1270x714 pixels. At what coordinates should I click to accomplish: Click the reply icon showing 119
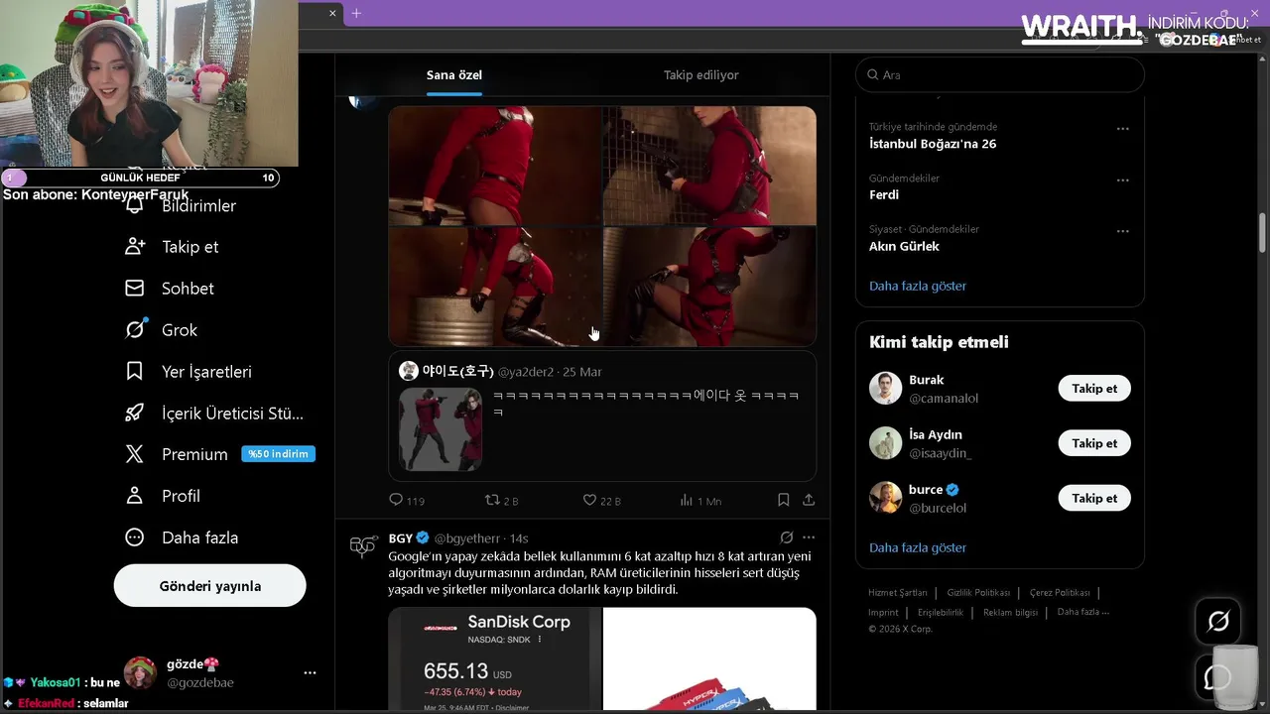click(396, 500)
